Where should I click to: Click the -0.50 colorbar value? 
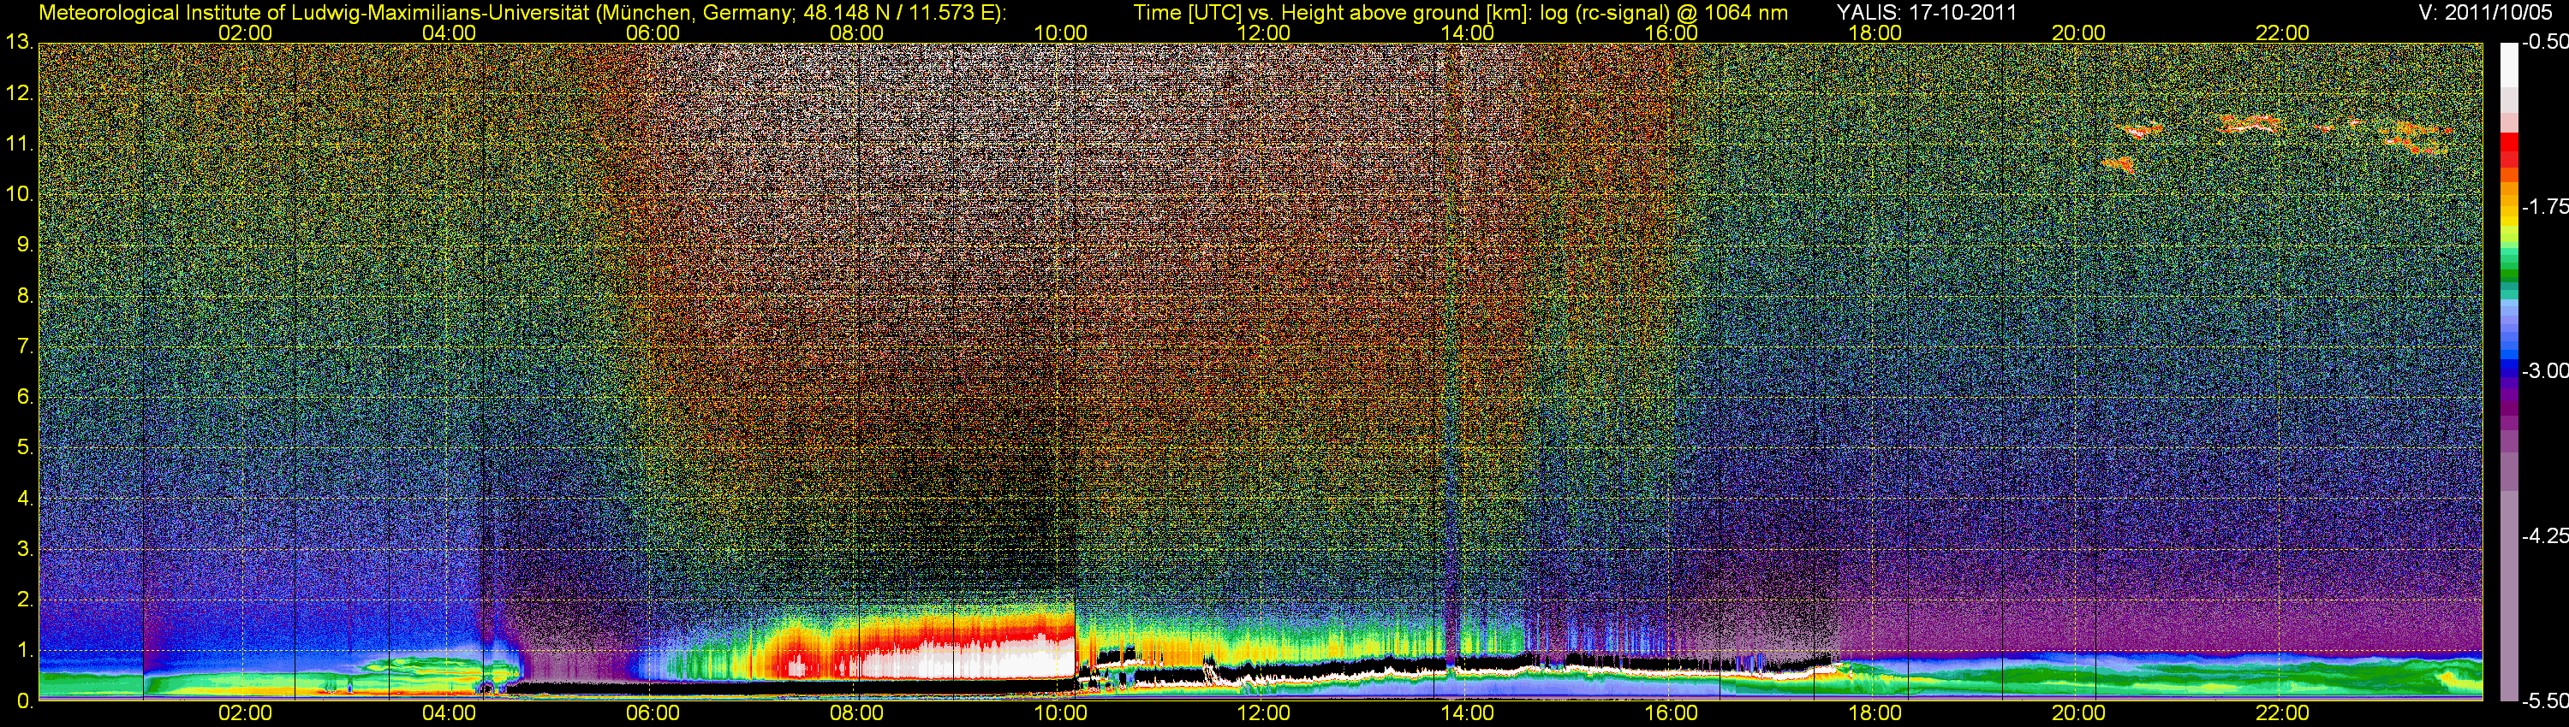click(x=2545, y=43)
